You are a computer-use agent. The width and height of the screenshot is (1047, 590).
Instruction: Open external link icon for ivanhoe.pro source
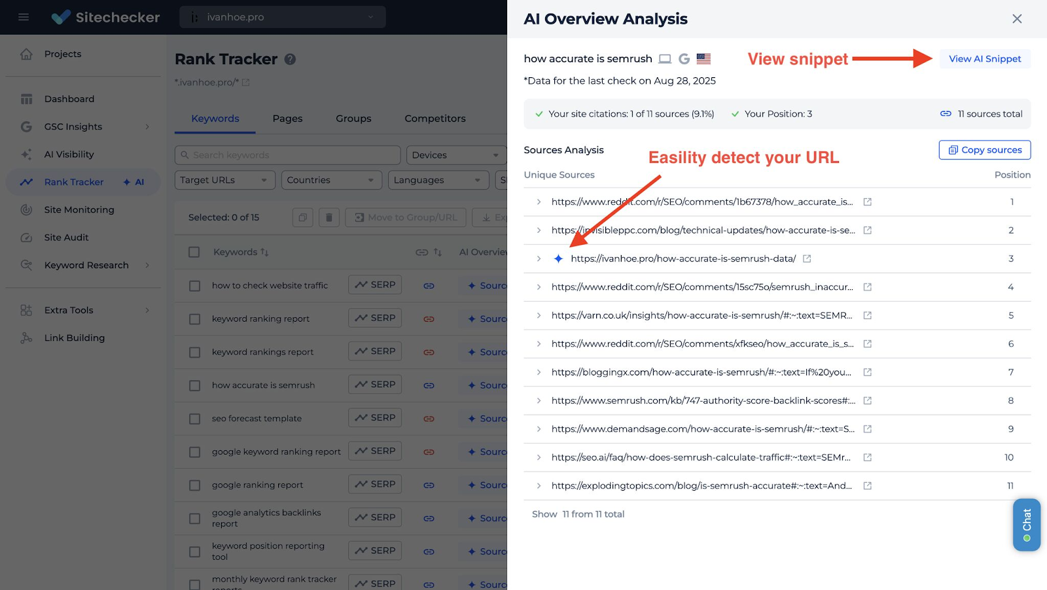(807, 259)
